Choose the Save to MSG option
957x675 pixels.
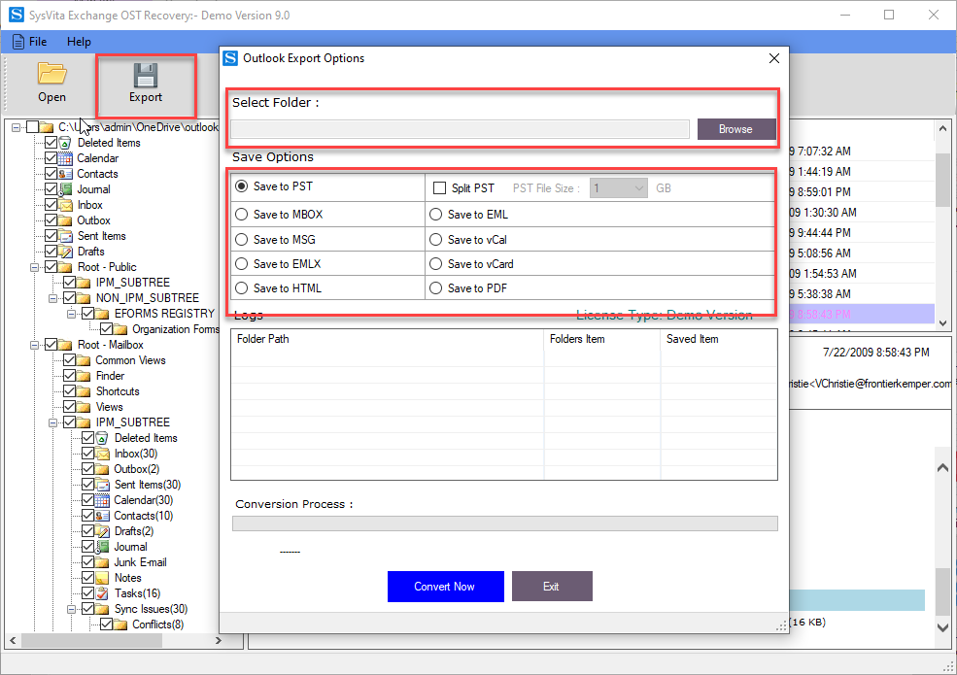coord(242,239)
